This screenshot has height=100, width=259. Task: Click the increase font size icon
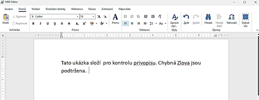(x=99, y=17)
